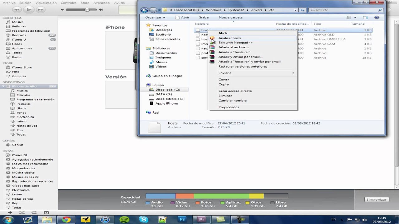
Task: Click the Grabar toolbar button
Action: (204, 17)
